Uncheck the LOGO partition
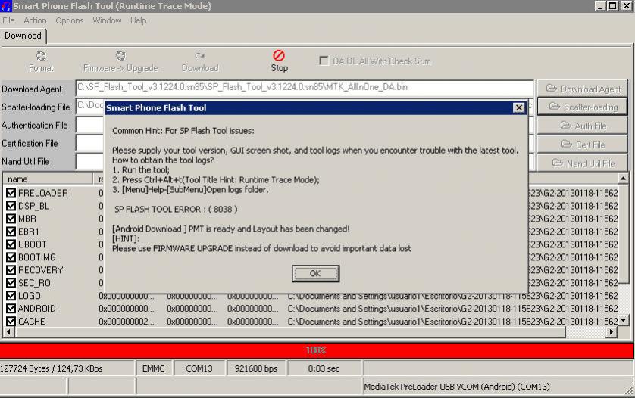This screenshot has height=398, width=635. (11, 296)
